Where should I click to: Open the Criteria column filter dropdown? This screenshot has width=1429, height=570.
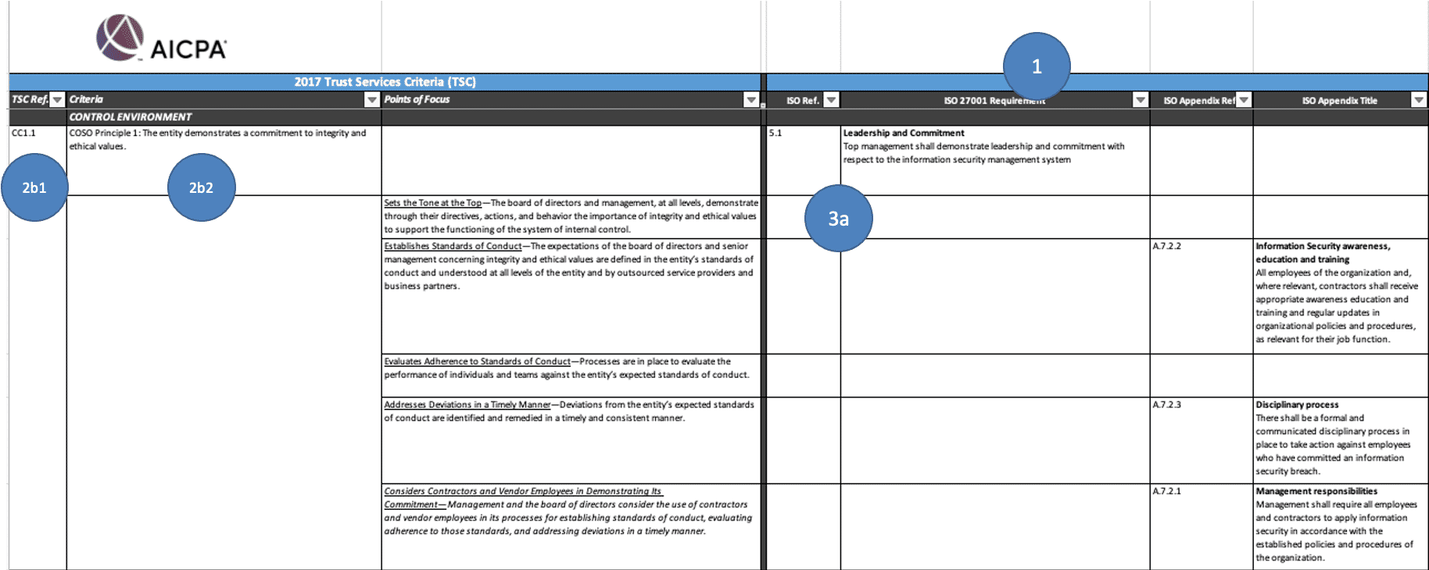[372, 100]
